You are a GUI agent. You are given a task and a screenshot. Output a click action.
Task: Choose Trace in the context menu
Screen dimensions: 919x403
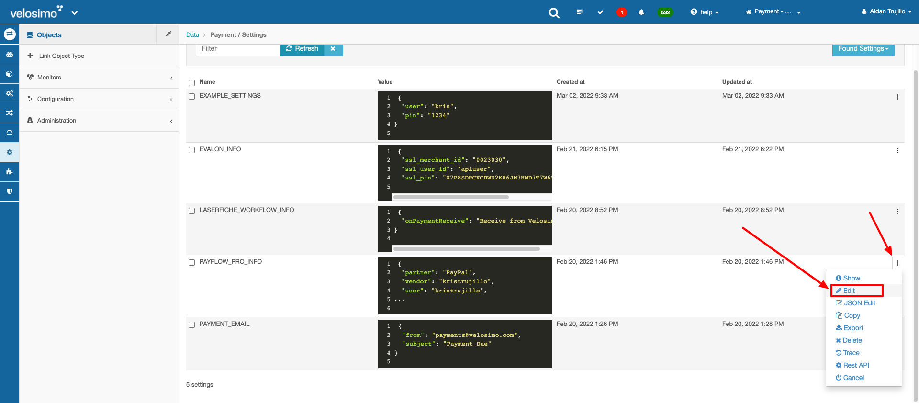pyautogui.click(x=848, y=353)
